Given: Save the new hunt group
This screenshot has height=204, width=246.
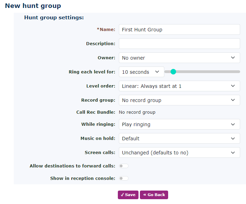Looking at the screenshot, I should tap(128, 195).
